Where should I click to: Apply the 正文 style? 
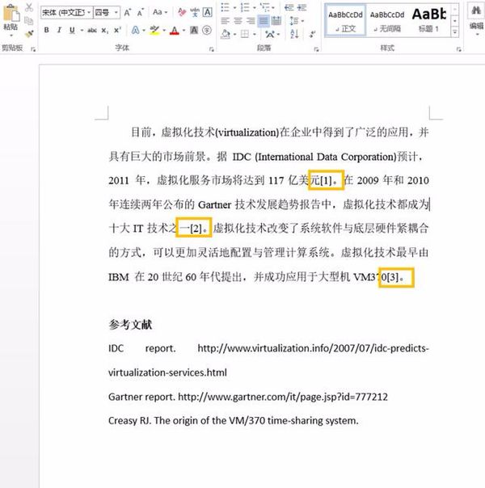tap(345, 20)
